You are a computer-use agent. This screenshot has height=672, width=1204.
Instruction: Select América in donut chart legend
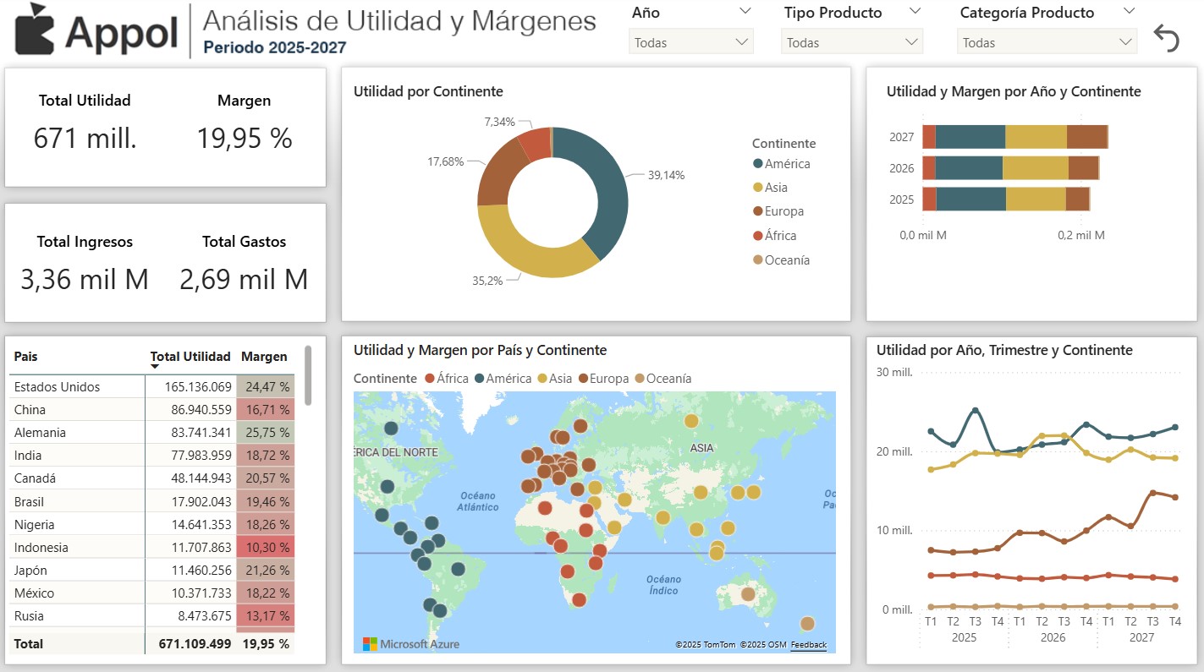tap(787, 164)
